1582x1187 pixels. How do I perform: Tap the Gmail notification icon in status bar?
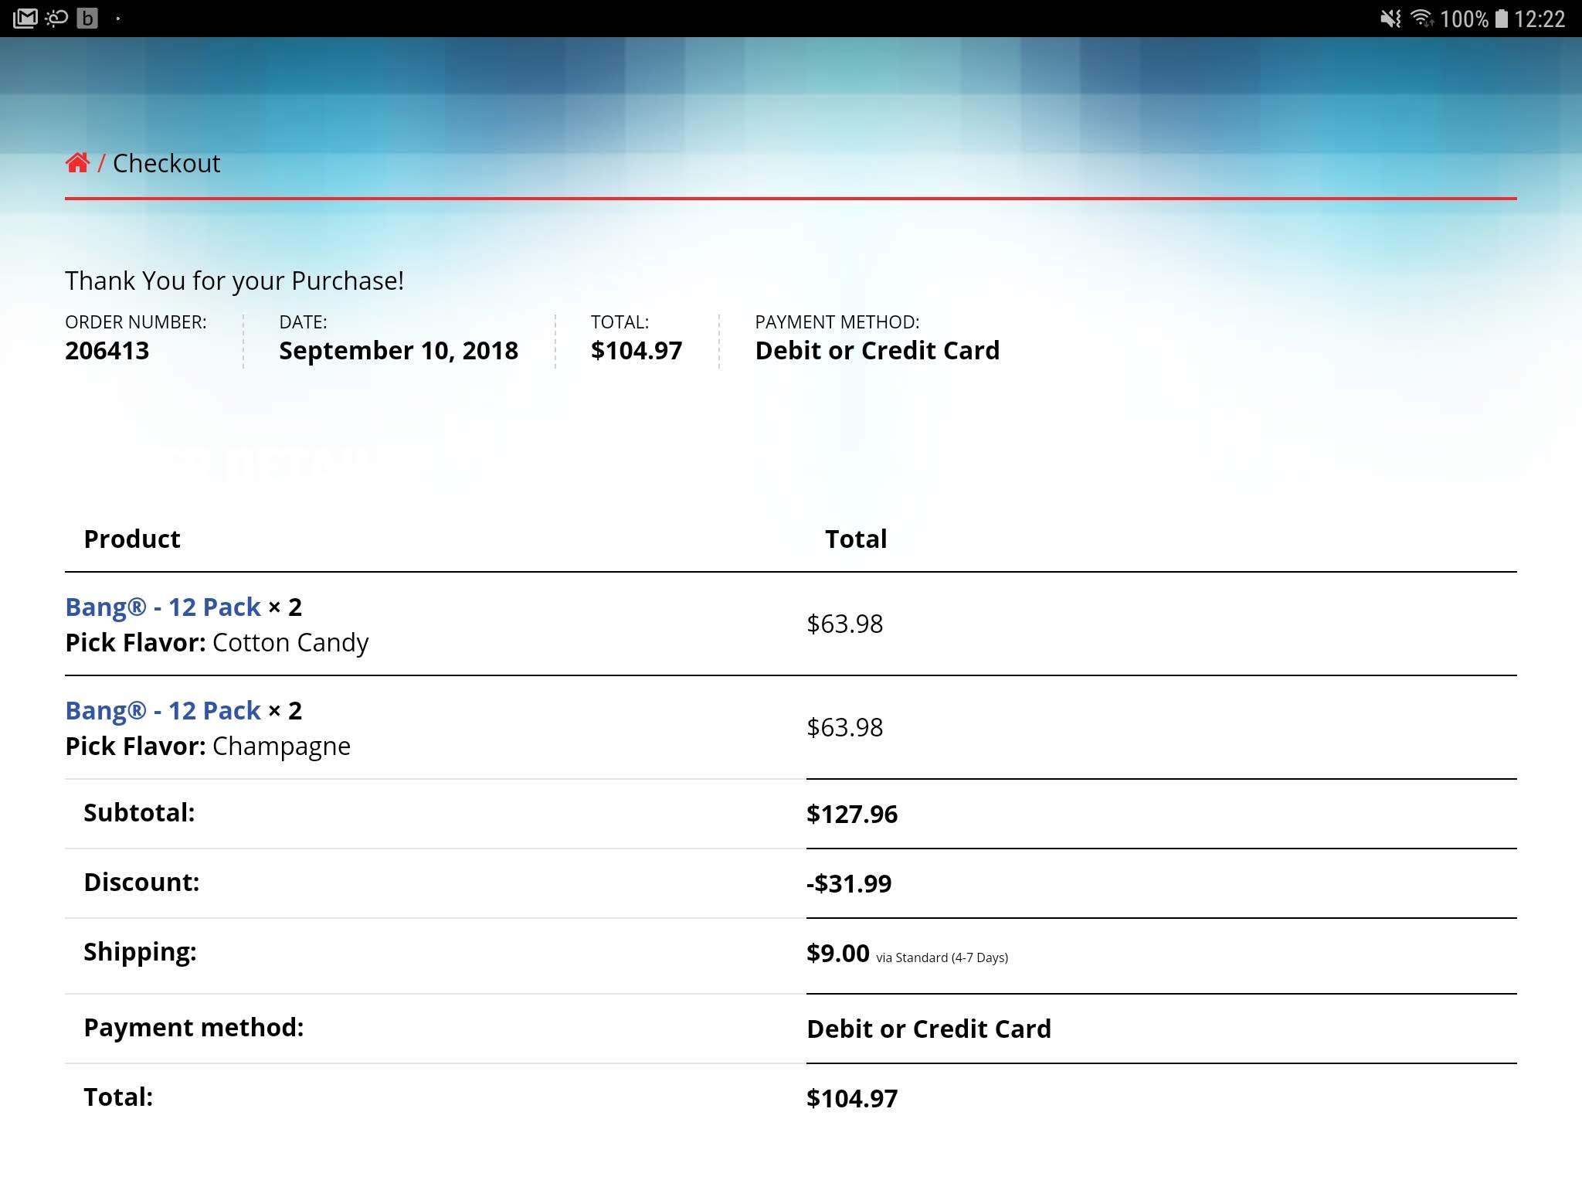(25, 18)
